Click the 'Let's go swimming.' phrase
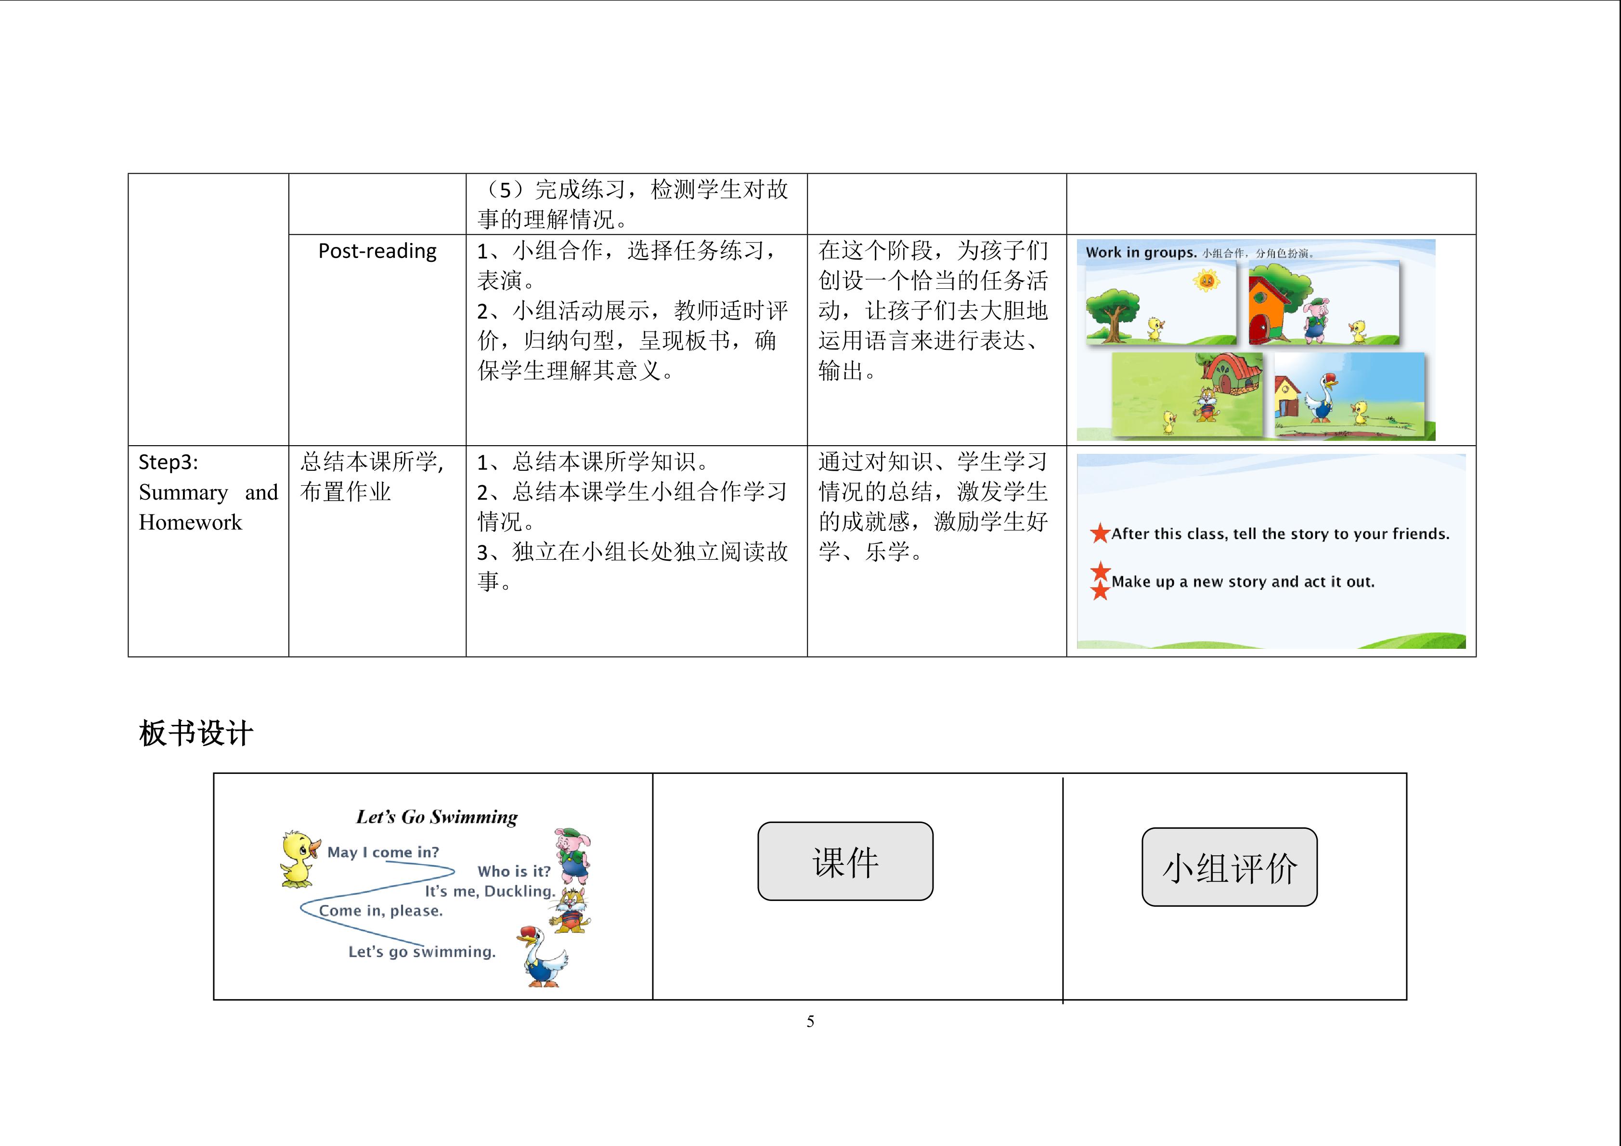This screenshot has width=1621, height=1146. (x=422, y=952)
